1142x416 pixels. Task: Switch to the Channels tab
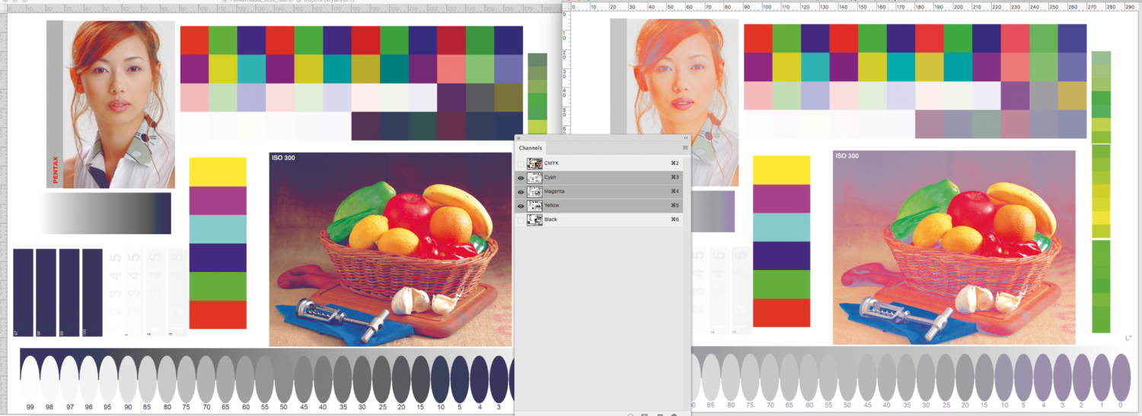pyautogui.click(x=531, y=148)
